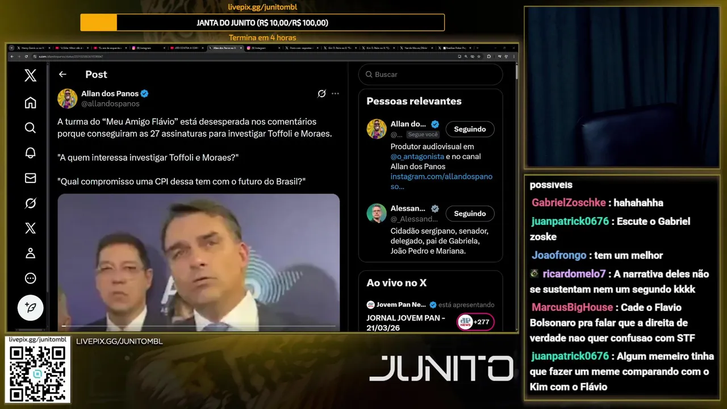This screenshot has height=409, width=727.
Task: Click site info icon in address bar
Action: pos(35,56)
